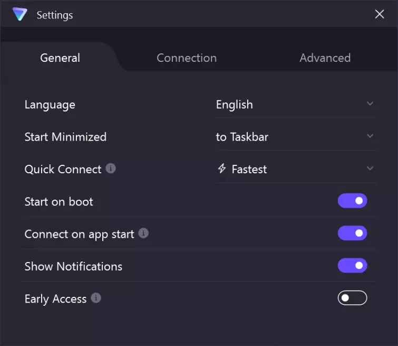Click the Start Minimized chevron arrow
Screen dimensions: 398x346
(x=370, y=136)
